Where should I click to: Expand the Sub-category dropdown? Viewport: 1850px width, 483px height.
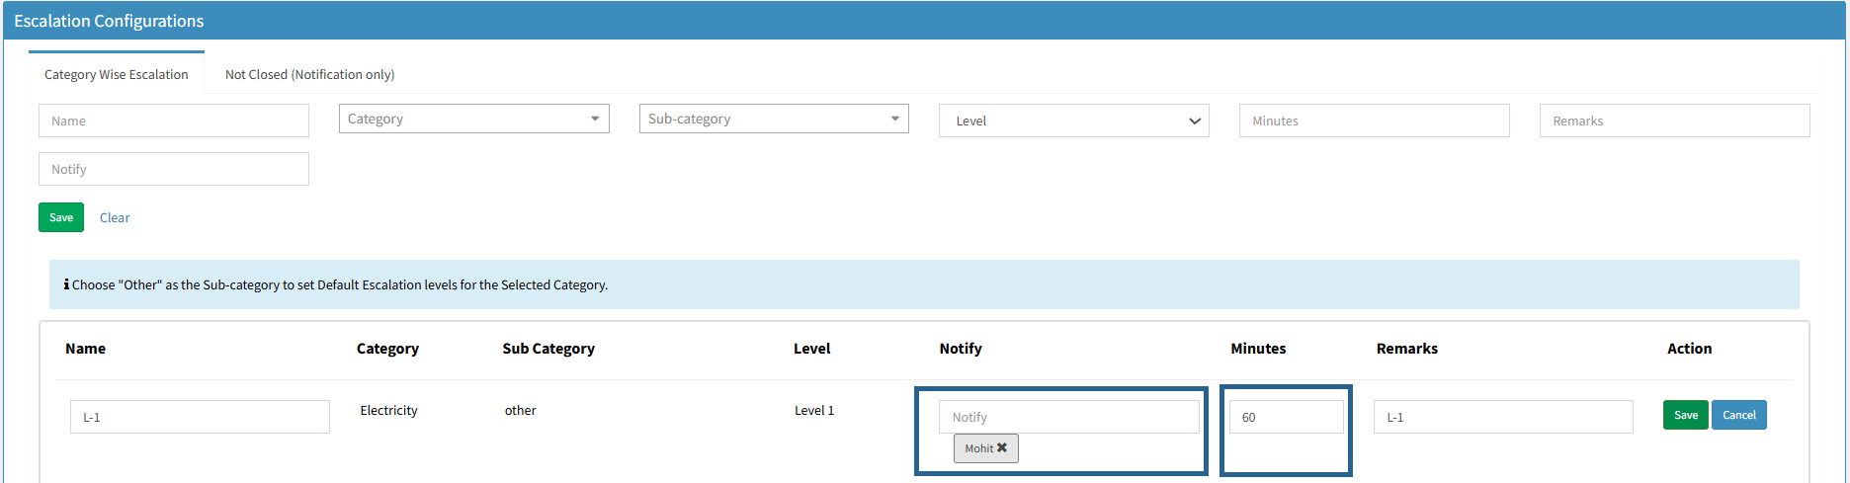[x=773, y=119]
